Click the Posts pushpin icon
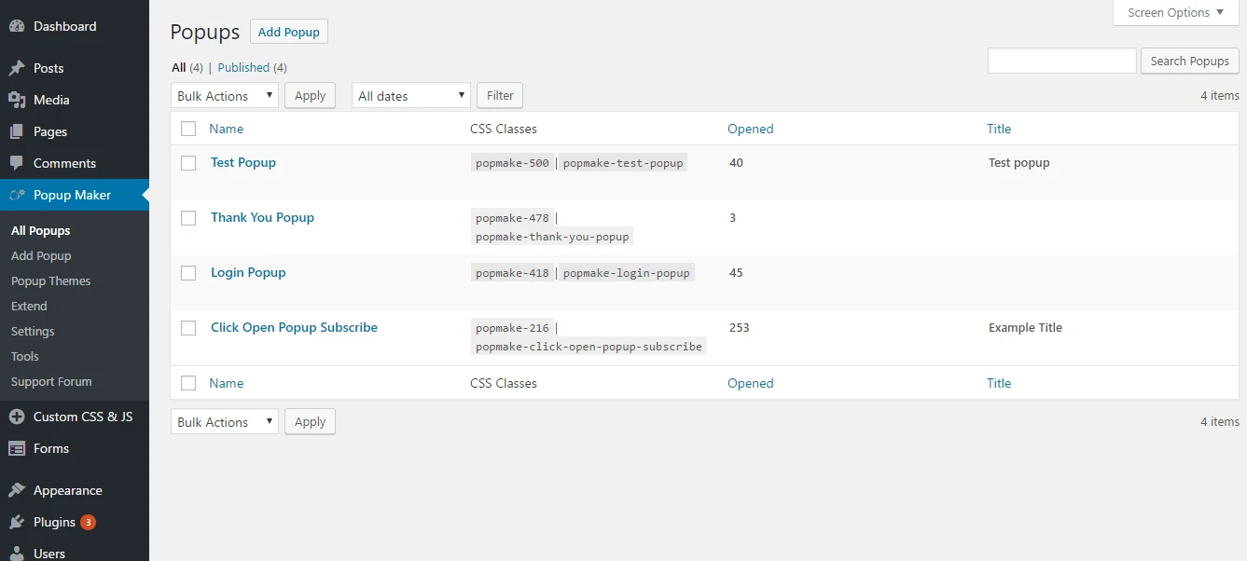The height and width of the screenshot is (561, 1247). (17, 68)
